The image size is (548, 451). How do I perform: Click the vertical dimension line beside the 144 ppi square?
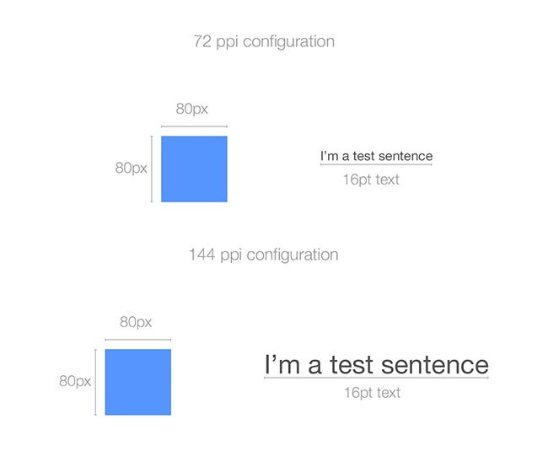95,382
